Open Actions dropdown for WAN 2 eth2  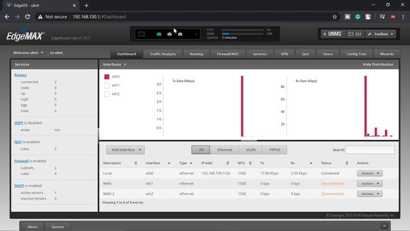(370, 194)
